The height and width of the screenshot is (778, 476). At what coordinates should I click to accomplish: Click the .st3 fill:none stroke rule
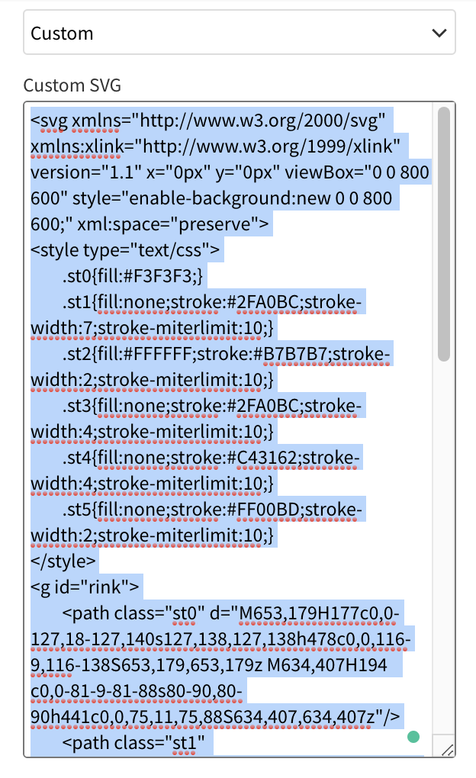coord(214,407)
